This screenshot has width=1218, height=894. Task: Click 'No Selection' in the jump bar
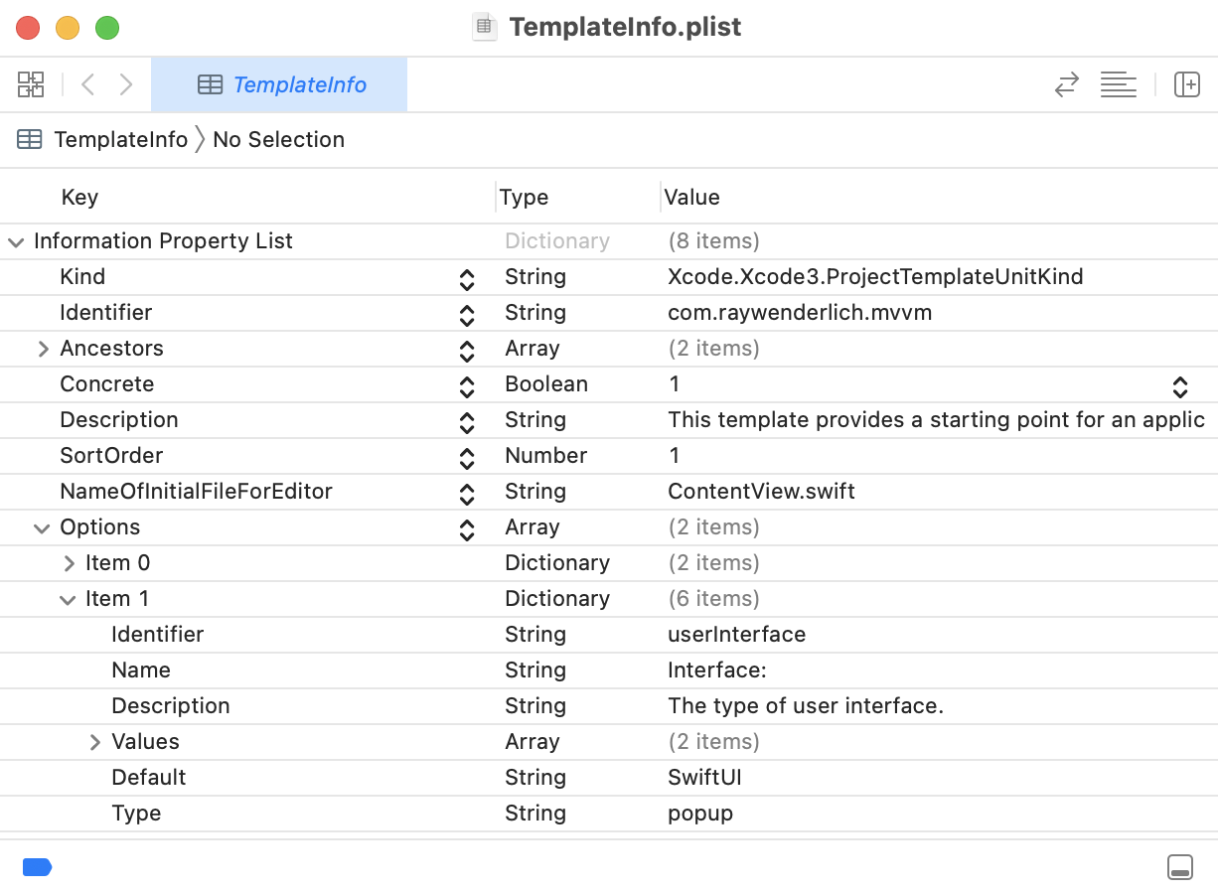click(278, 139)
